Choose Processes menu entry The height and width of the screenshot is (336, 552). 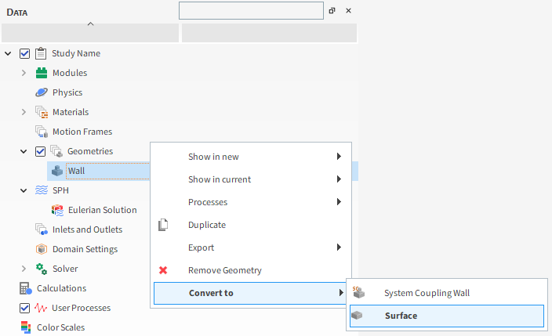(x=251, y=202)
